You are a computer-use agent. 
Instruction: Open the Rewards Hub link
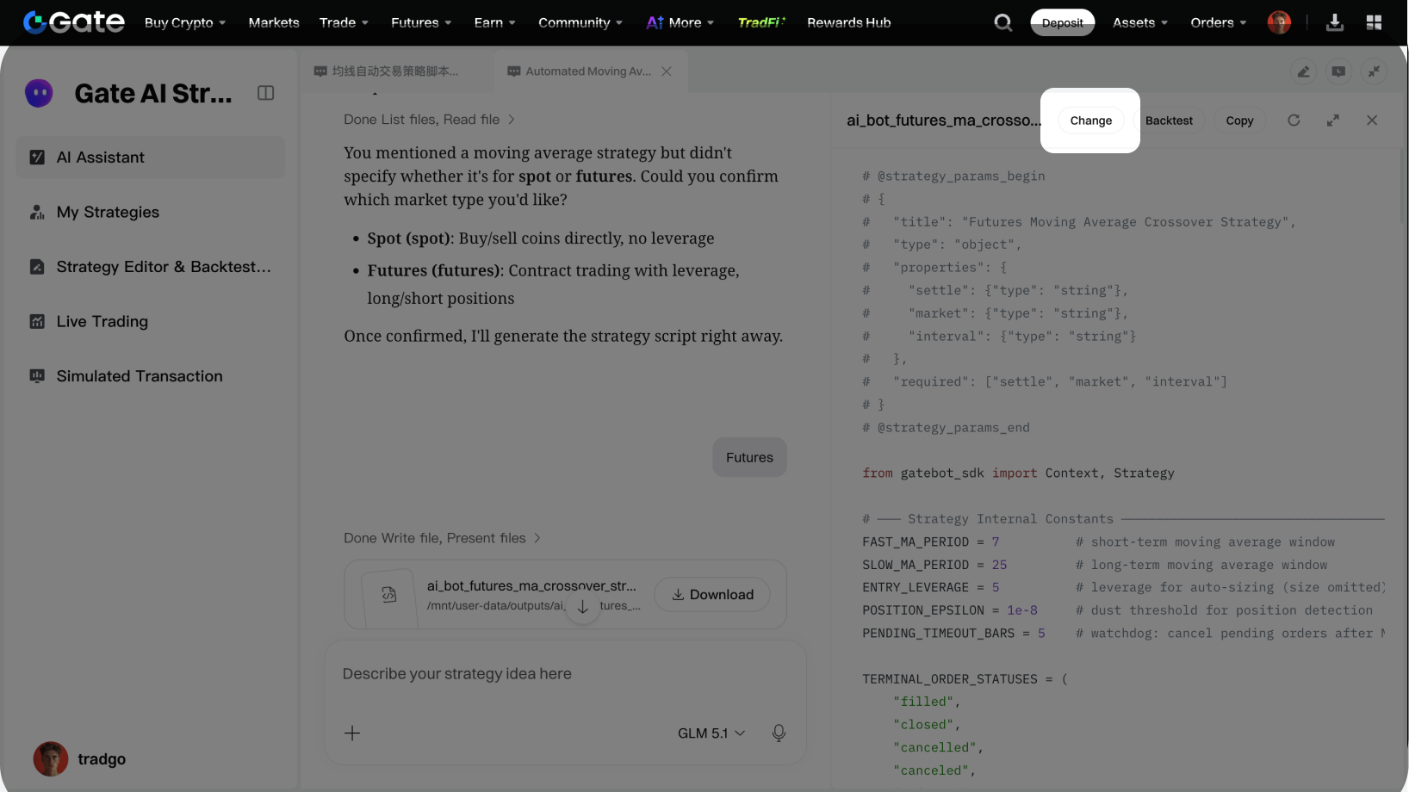pos(849,22)
